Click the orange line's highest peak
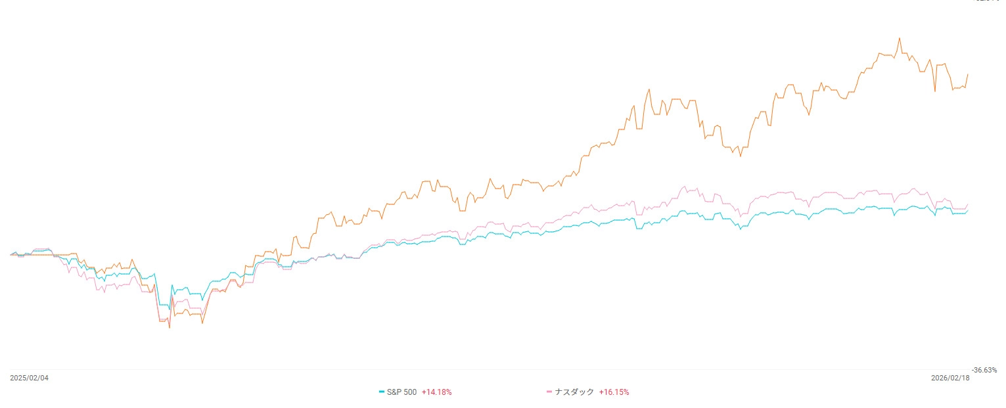This screenshot has width=1006, height=408. (899, 38)
